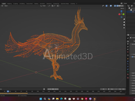Open the Options dropdown in viewport

pos(123,8)
